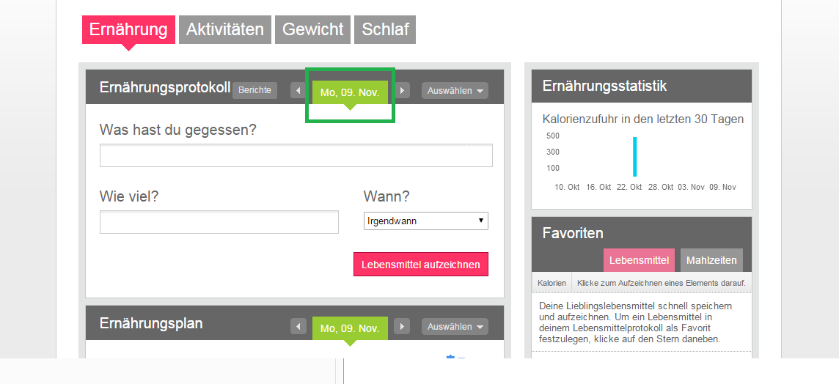Screen dimensions: 839x384
Task: Go to previous day in Ernährungsprotokoll
Action: (x=298, y=90)
